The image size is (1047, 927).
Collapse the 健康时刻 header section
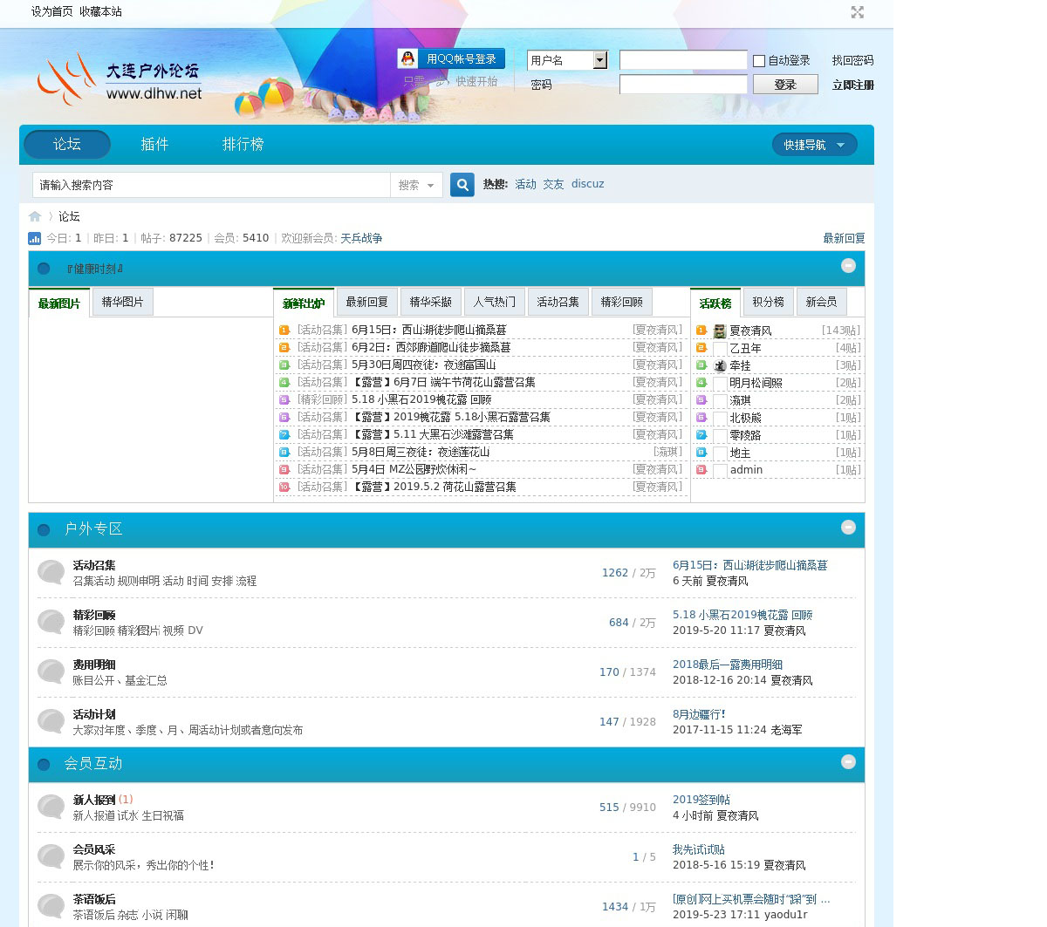[x=847, y=266]
